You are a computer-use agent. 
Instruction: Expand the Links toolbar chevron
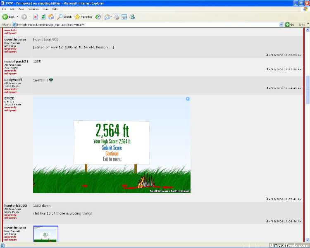(x=307, y=24)
